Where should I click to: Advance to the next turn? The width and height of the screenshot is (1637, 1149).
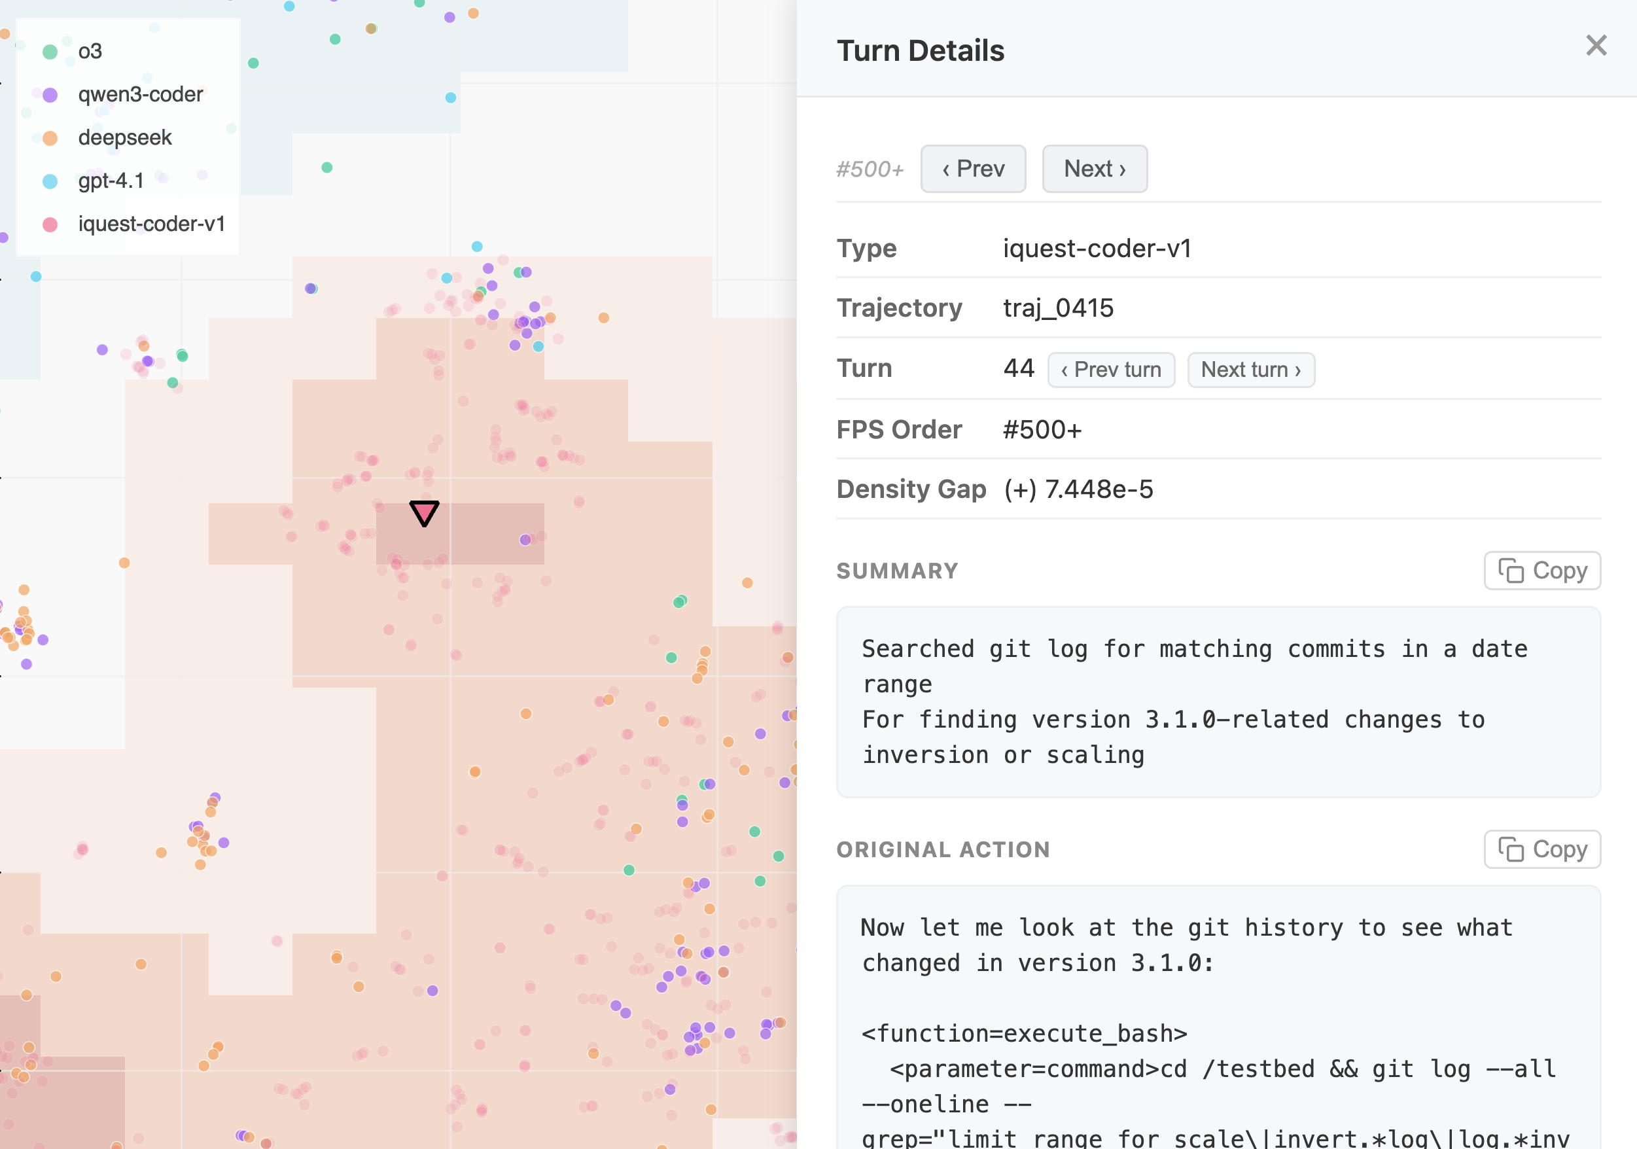click(x=1250, y=370)
